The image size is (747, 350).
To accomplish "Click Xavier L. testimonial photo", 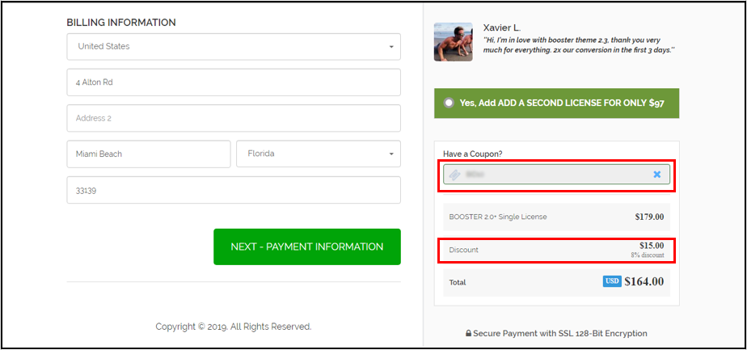I will [x=453, y=42].
